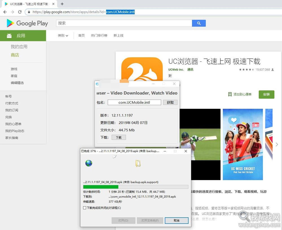This screenshot has height=230, width=282.
Task: Click the Google Play logo
Action: pos(27,23)
